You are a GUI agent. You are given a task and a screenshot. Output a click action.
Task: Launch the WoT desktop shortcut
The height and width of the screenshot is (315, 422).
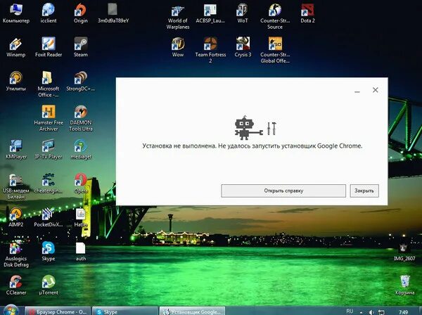pyautogui.click(x=242, y=13)
